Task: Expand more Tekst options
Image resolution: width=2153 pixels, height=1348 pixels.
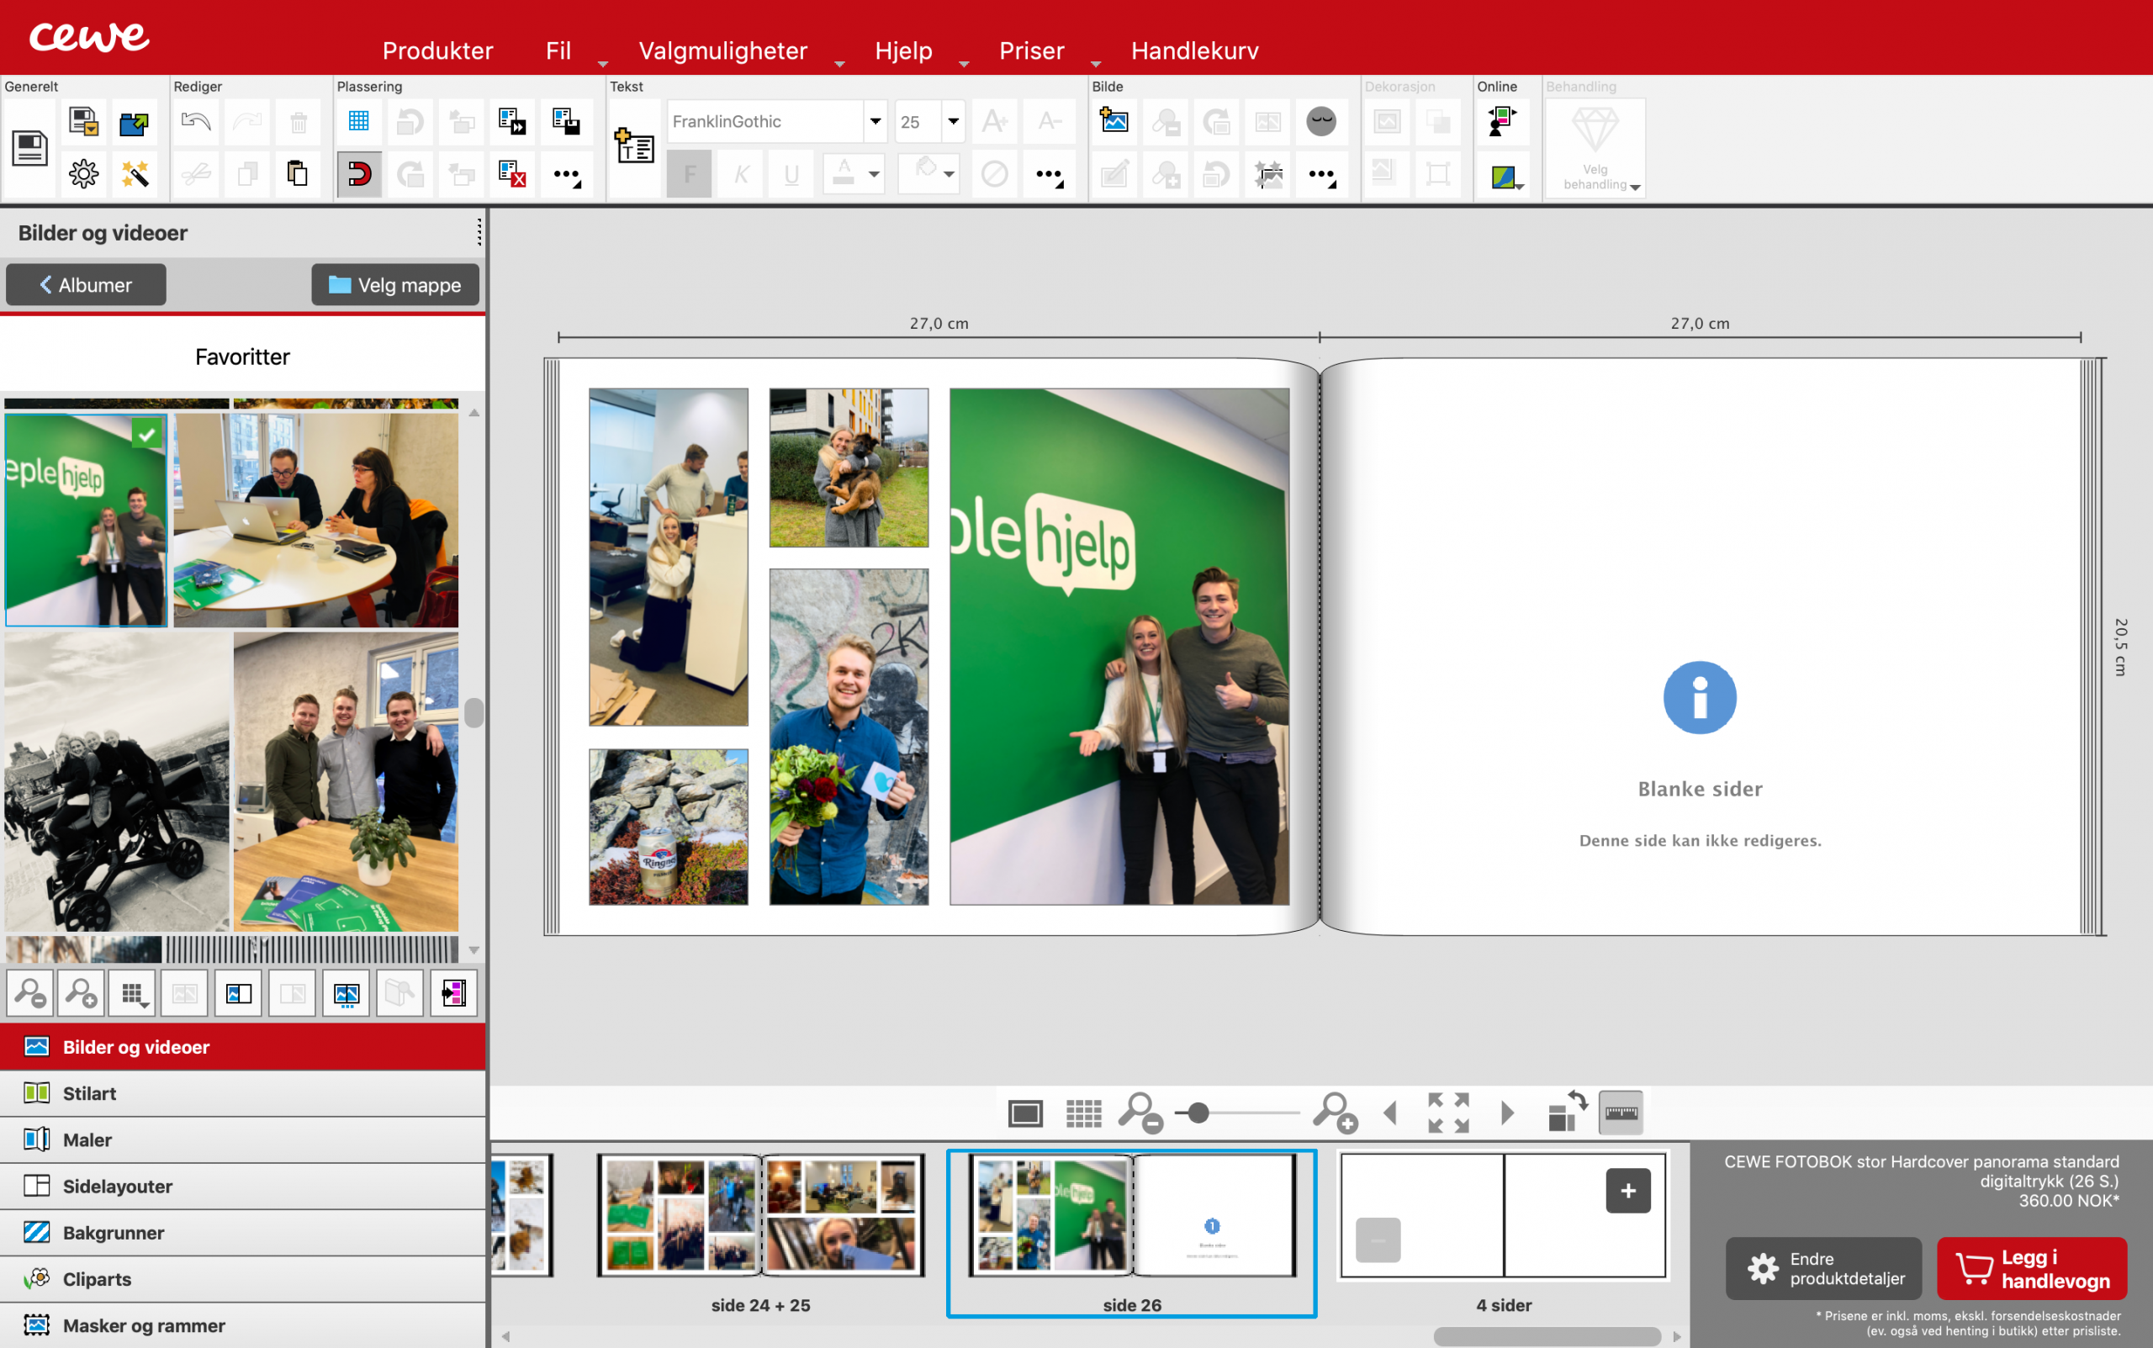Action: point(1050,175)
